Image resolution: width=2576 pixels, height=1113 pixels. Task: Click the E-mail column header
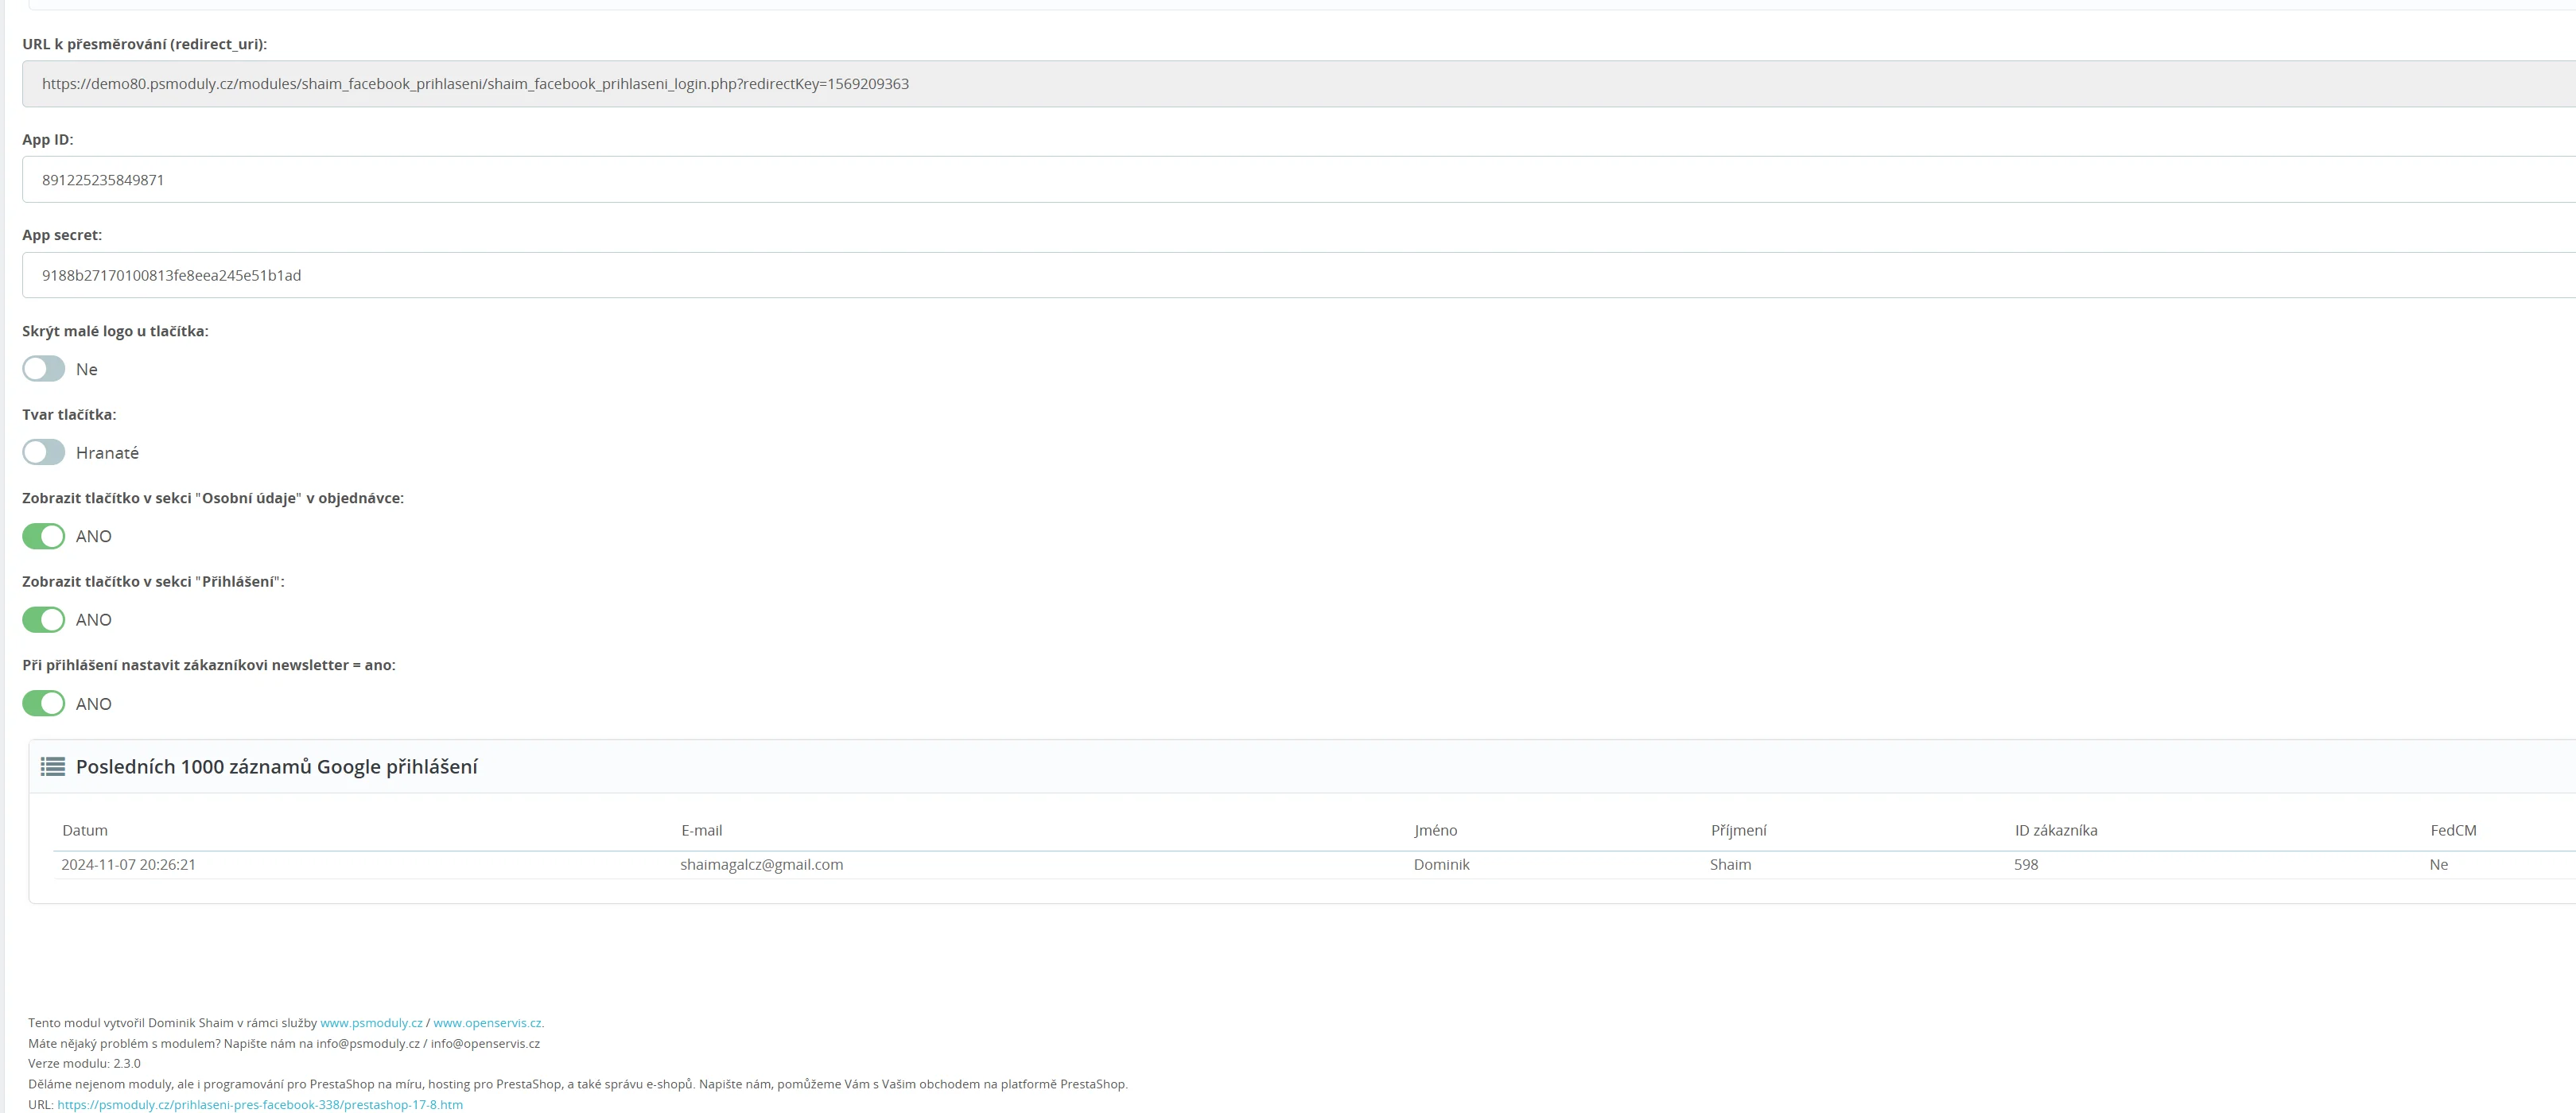tap(702, 831)
